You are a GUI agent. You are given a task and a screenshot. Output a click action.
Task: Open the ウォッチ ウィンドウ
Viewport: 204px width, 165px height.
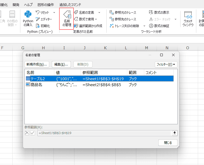[188, 19]
